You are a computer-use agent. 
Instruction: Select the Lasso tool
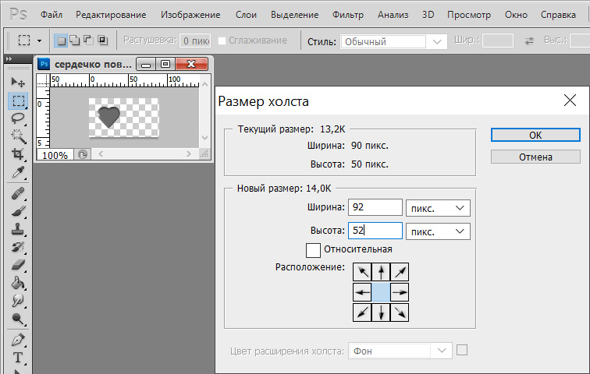pyautogui.click(x=18, y=118)
